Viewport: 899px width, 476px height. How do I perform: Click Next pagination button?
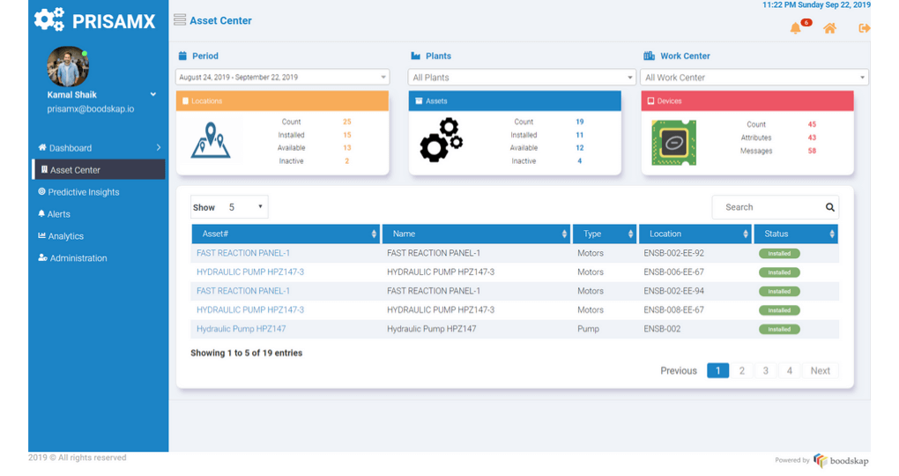pos(820,370)
